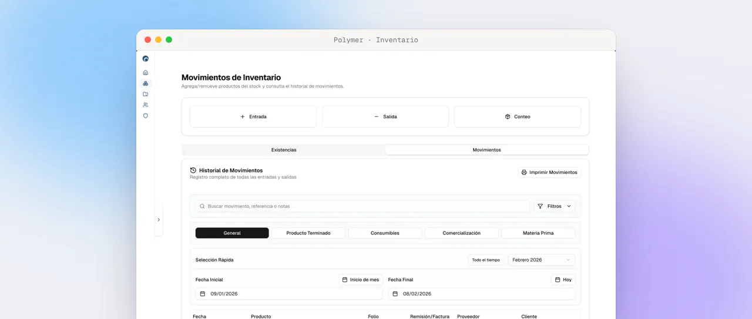Click the Entrada button
752x319 pixels.
253,117
